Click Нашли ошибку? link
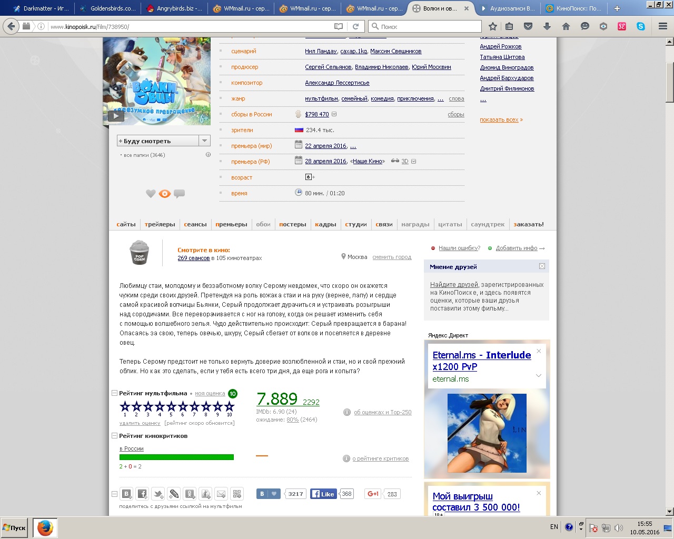Image resolution: width=674 pixels, height=539 pixels. click(459, 248)
